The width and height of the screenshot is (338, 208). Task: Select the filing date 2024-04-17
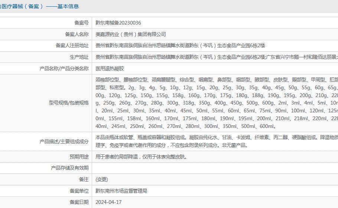pyautogui.click(x=108, y=202)
